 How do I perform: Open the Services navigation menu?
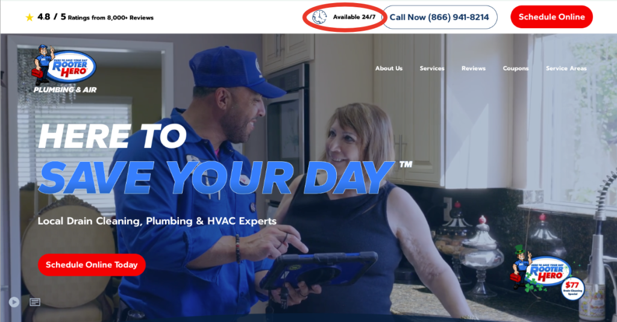coord(431,69)
